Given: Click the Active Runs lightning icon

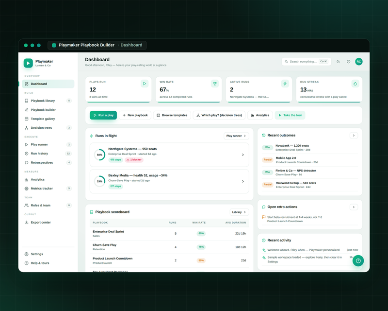Looking at the screenshot, I should point(285,84).
